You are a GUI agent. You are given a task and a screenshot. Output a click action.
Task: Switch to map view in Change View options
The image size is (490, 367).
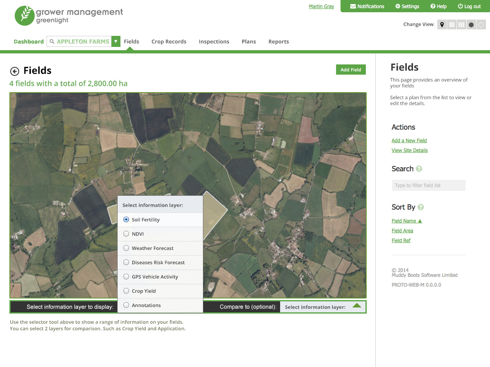click(x=442, y=24)
